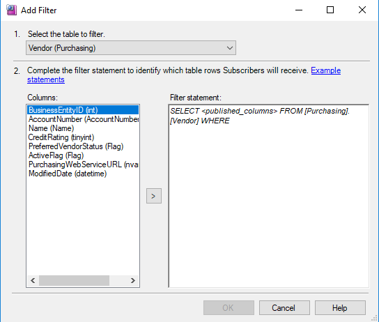379x322 pixels.
Task: Select the Name (Name) column
Action: [x=83, y=128]
